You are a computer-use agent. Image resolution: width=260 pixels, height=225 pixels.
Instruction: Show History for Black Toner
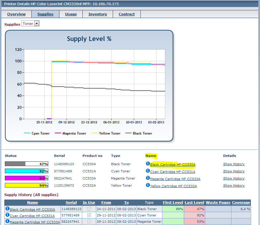click(x=234, y=164)
